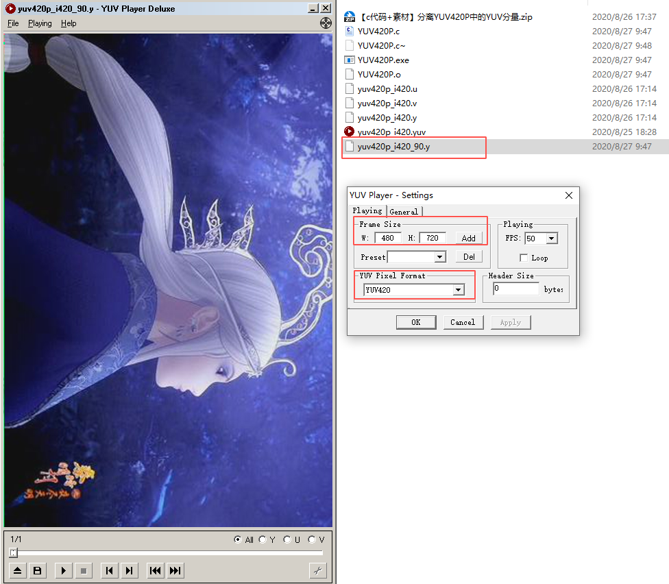Select the file name yuv420p_i420.u
This screenshot has width=669, height=584.
(387, 88)
